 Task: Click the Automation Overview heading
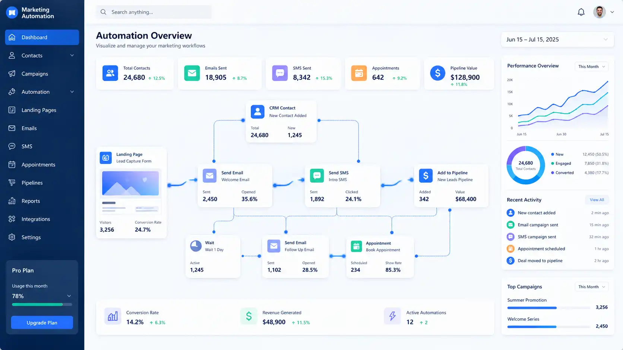[x=144, y=36]
